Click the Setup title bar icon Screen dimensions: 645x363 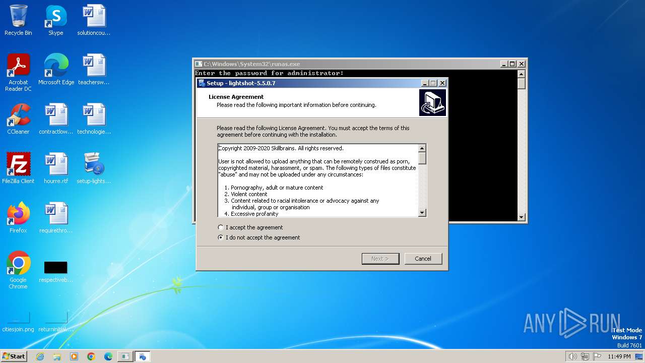(202, 83)
